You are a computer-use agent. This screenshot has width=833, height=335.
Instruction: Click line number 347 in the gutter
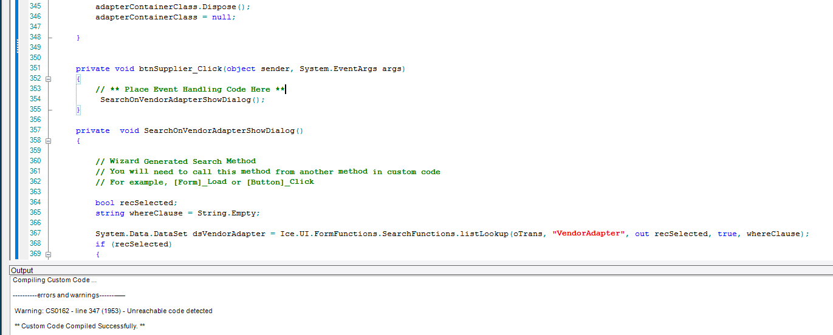point(35,27)
